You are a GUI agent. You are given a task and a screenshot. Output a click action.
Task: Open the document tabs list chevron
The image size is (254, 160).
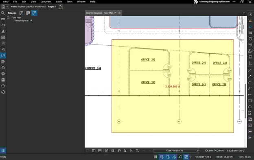tap(244, 13)
